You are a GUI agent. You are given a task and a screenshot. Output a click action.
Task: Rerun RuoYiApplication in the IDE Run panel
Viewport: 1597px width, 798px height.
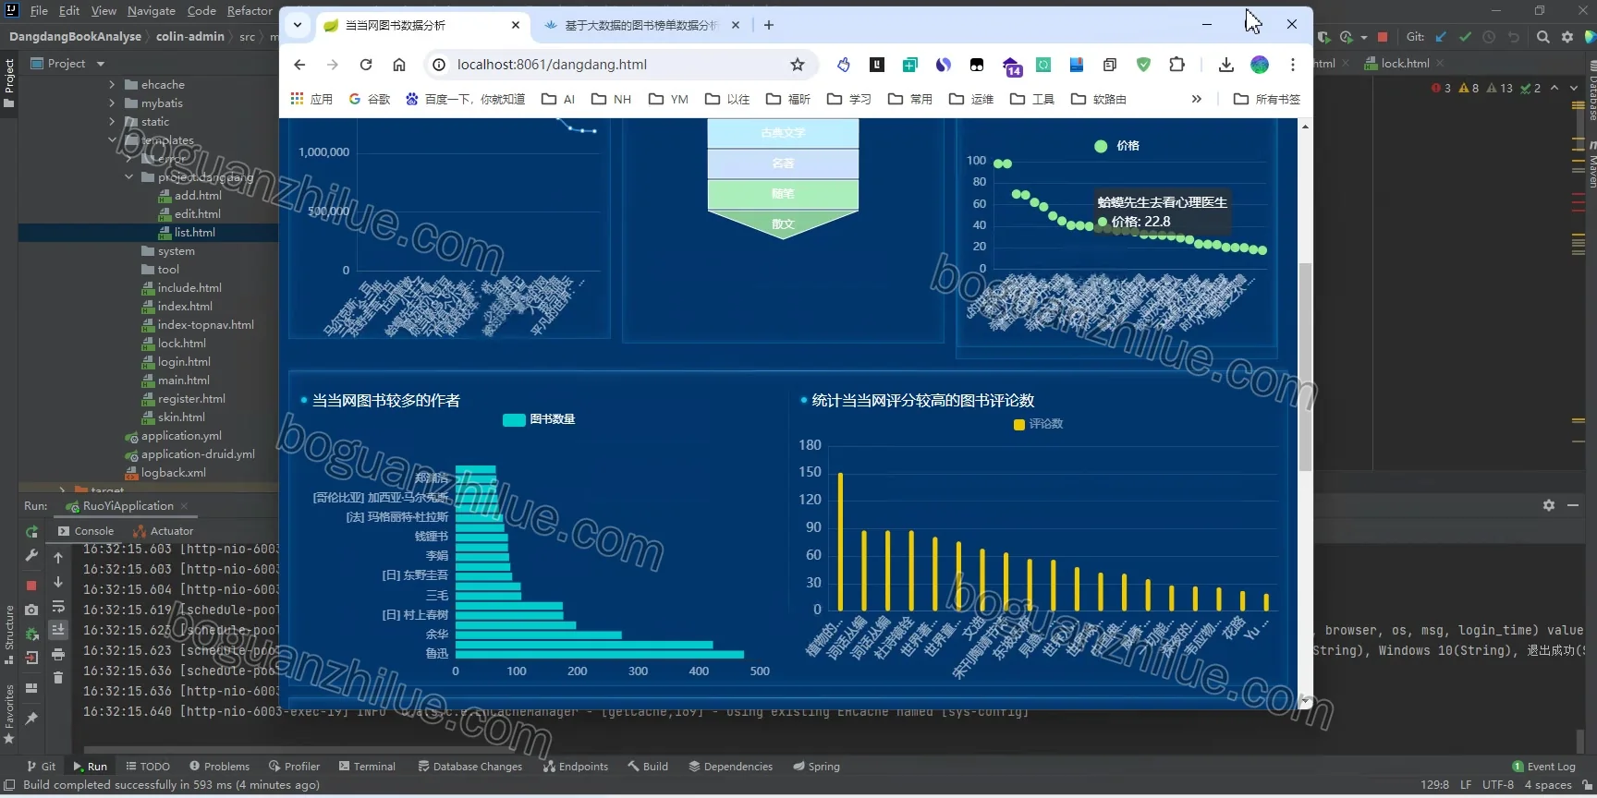(x=31, y=532)
